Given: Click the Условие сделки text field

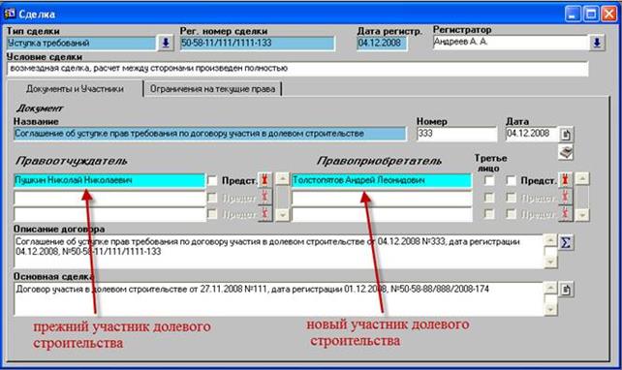Looking at the screenshot, I should pos(297,69).
